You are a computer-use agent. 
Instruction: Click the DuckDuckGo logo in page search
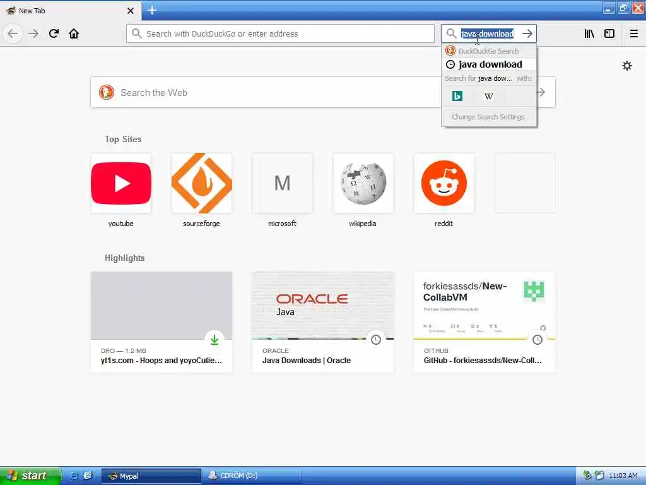tap(106, 92)
